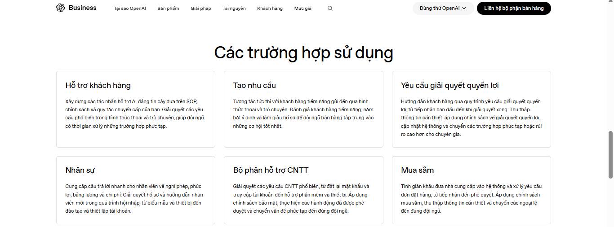Open the Sản phẩm menu

[x=168, y=9]
